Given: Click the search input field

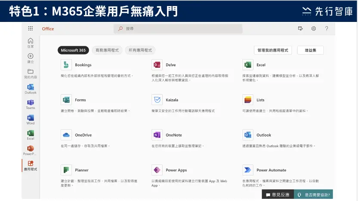Looking at the screenshot, I should click(x=178, y=29).
